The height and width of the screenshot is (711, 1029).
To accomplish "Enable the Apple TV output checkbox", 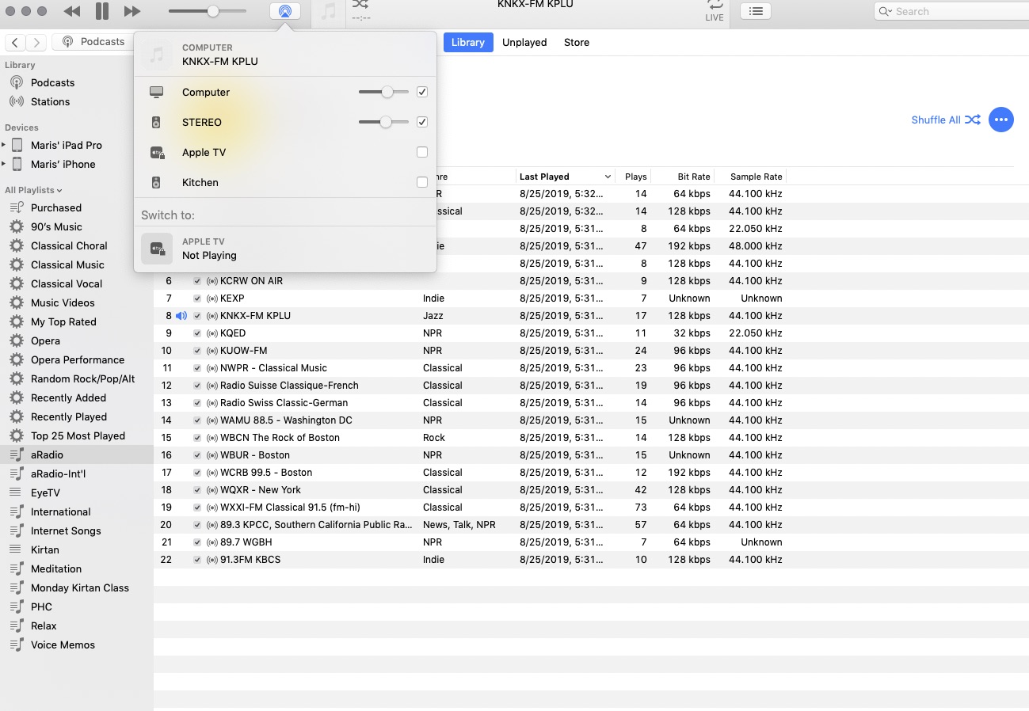I will click(422, 152).
